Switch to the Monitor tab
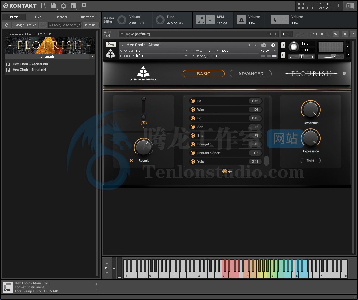 62,17
